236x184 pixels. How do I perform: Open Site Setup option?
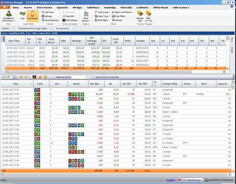tap(48, 12)
